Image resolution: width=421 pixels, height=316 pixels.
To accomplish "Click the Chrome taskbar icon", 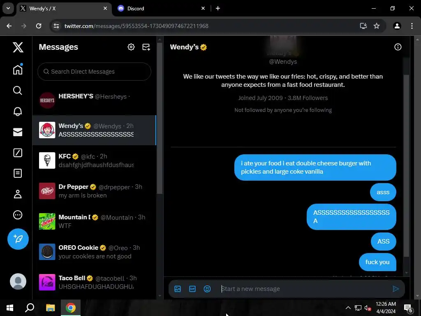I will pos(71,308).
